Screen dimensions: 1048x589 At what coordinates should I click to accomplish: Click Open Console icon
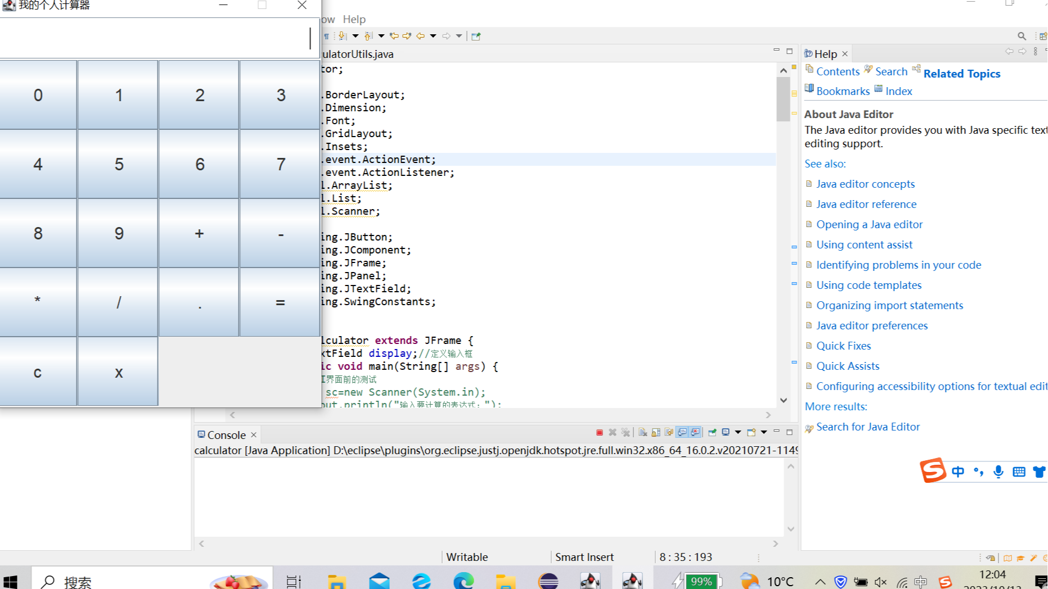(x=752, y=433)
